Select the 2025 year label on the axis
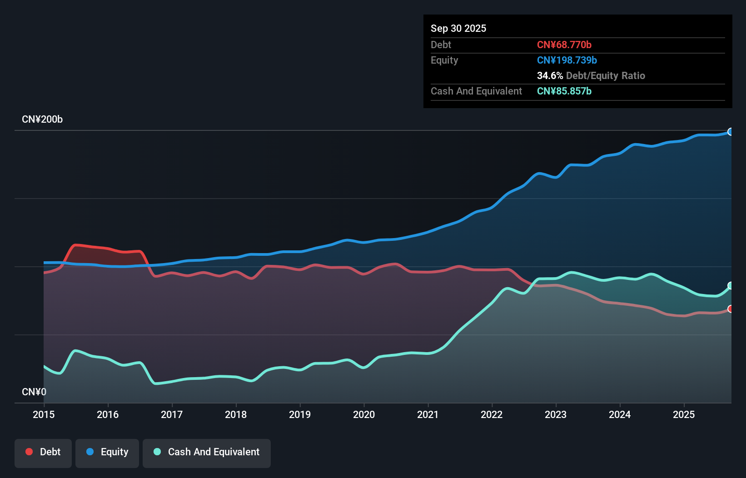 point(684,415)
